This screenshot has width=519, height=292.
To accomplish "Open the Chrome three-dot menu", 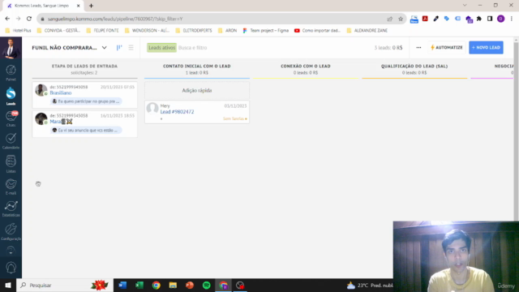I will pyautogui.click(x=512, y=19).
